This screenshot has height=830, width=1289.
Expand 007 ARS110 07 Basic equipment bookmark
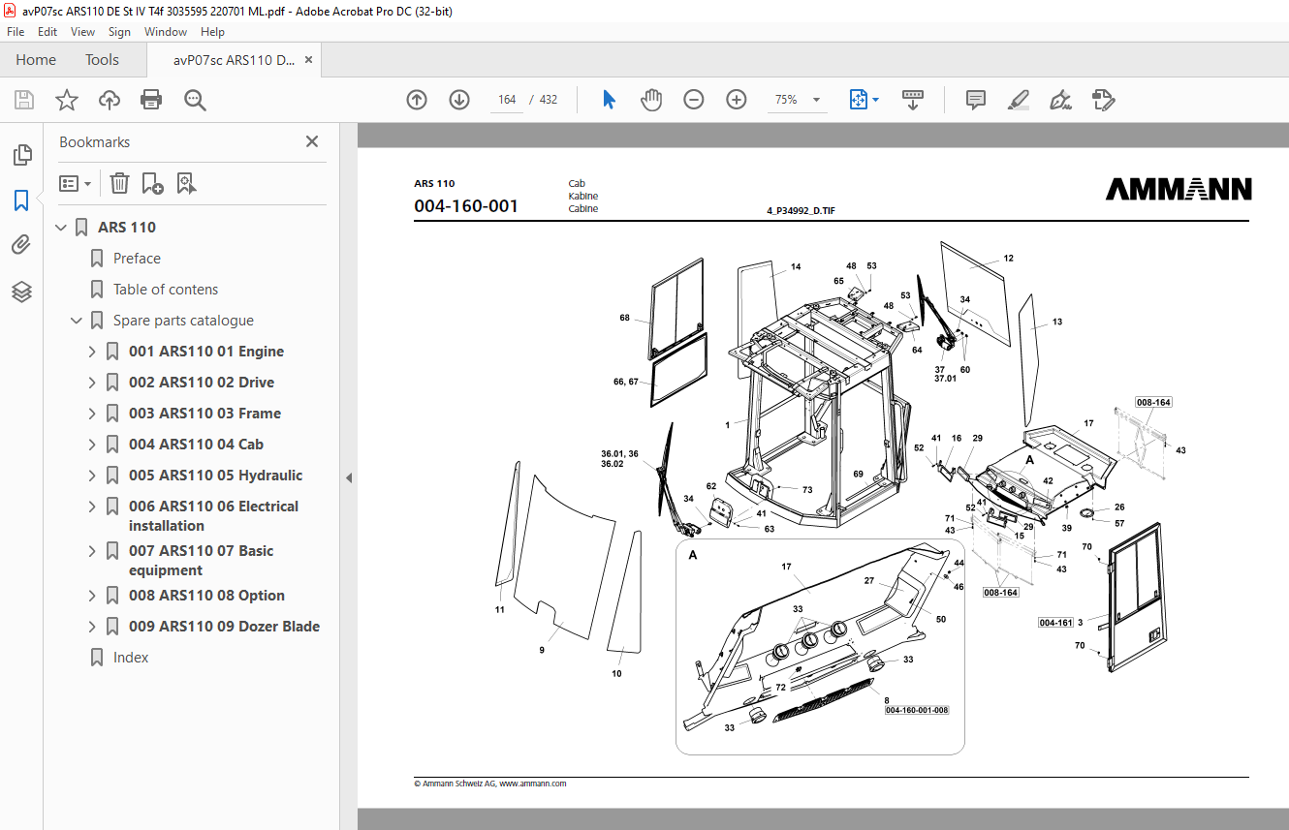tap(92, 551)
